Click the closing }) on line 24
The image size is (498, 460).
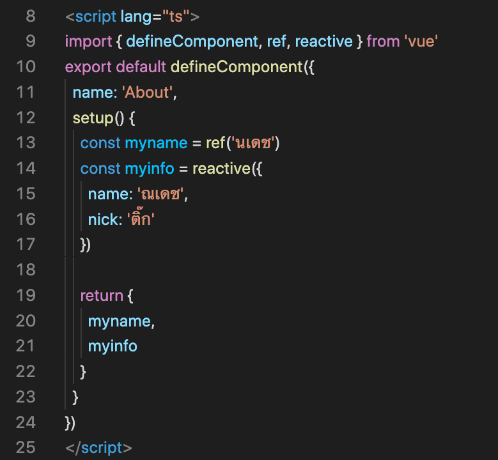[70, 423]
